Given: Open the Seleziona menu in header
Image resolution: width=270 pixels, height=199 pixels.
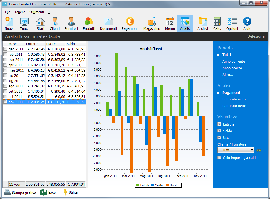Looking at the screenshot, I should click(x=256, y=36).
